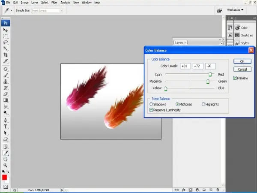257x193 pixels.
Task: Select the Type tool
Action: point(6,127)
